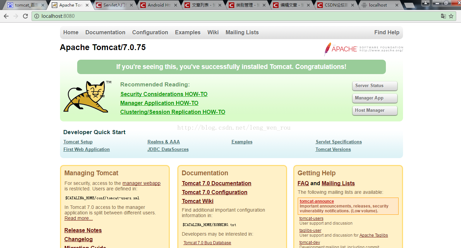Open Documentation in the top navigation
The width and height of the screenshot is (461, 248).
(x=105, y=32)
